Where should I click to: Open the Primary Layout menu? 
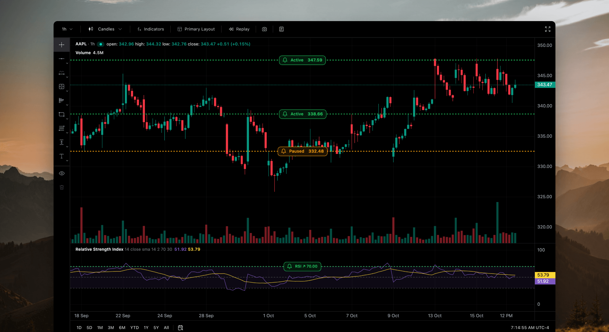click(196, 29)
